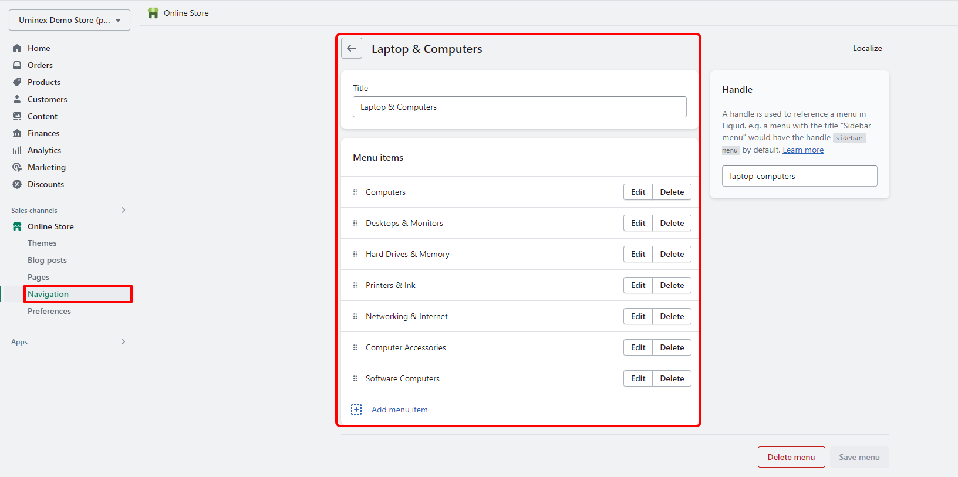
Task: Click the Marketing target icon
Action: click(x=17, y=167)
